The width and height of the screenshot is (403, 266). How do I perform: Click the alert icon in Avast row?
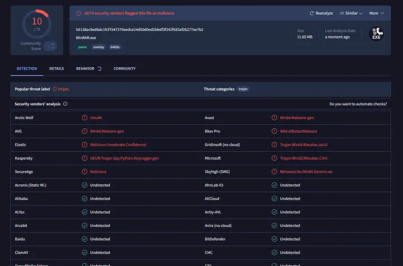(274, 118)
